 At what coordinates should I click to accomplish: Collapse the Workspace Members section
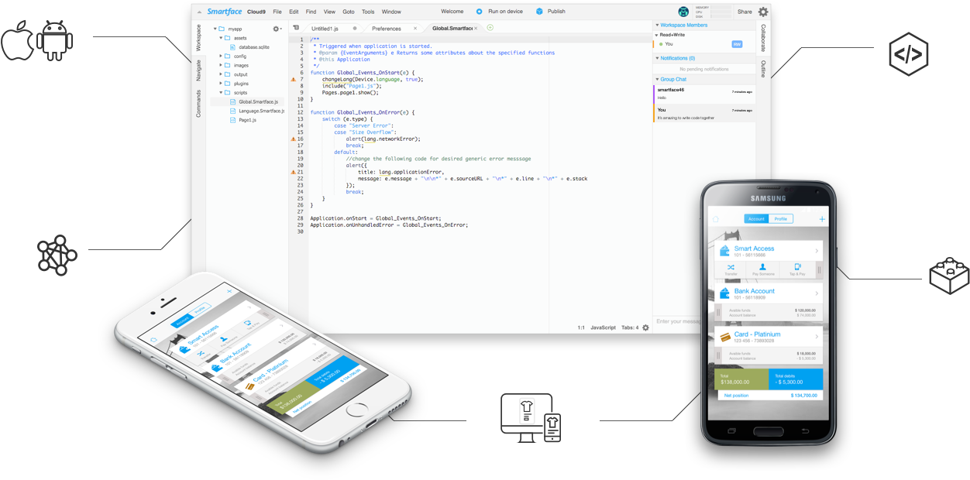tap(656, 26)
